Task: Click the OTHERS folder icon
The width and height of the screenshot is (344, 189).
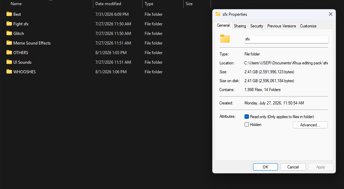Action: click(x=9, y=52)
